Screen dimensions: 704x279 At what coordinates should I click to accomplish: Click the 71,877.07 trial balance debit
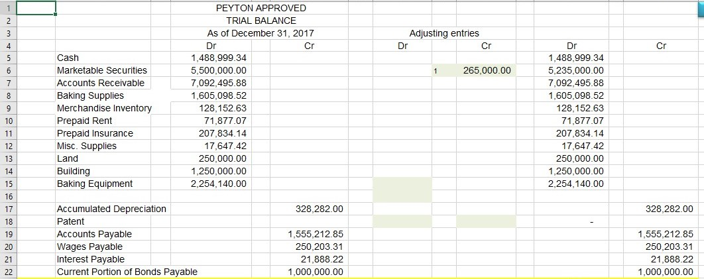point(225,121)
